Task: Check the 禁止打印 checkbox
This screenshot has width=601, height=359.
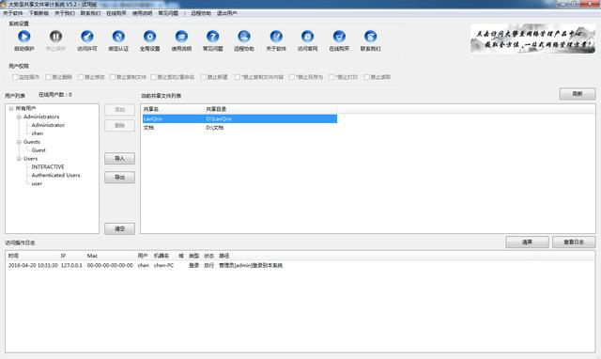Action: [331, 77]
